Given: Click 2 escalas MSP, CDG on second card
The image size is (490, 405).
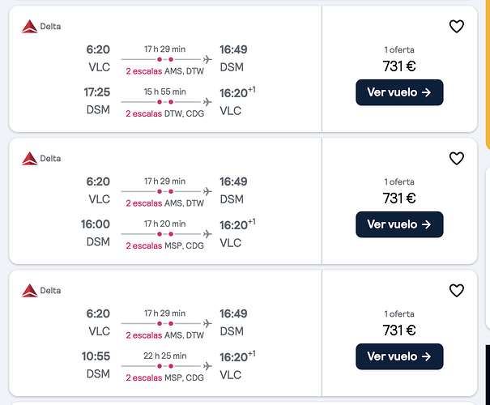Looking at the screenshot, I should 164,246.
